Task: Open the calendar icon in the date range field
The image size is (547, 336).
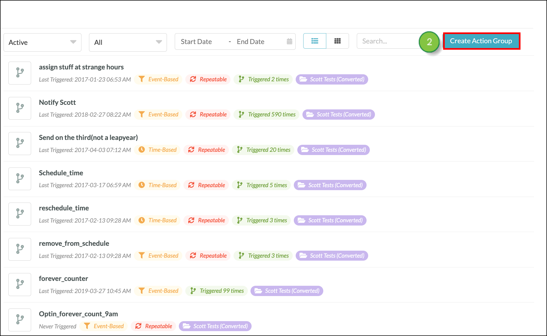Action: pyautogui.click(x=289, y=42)
